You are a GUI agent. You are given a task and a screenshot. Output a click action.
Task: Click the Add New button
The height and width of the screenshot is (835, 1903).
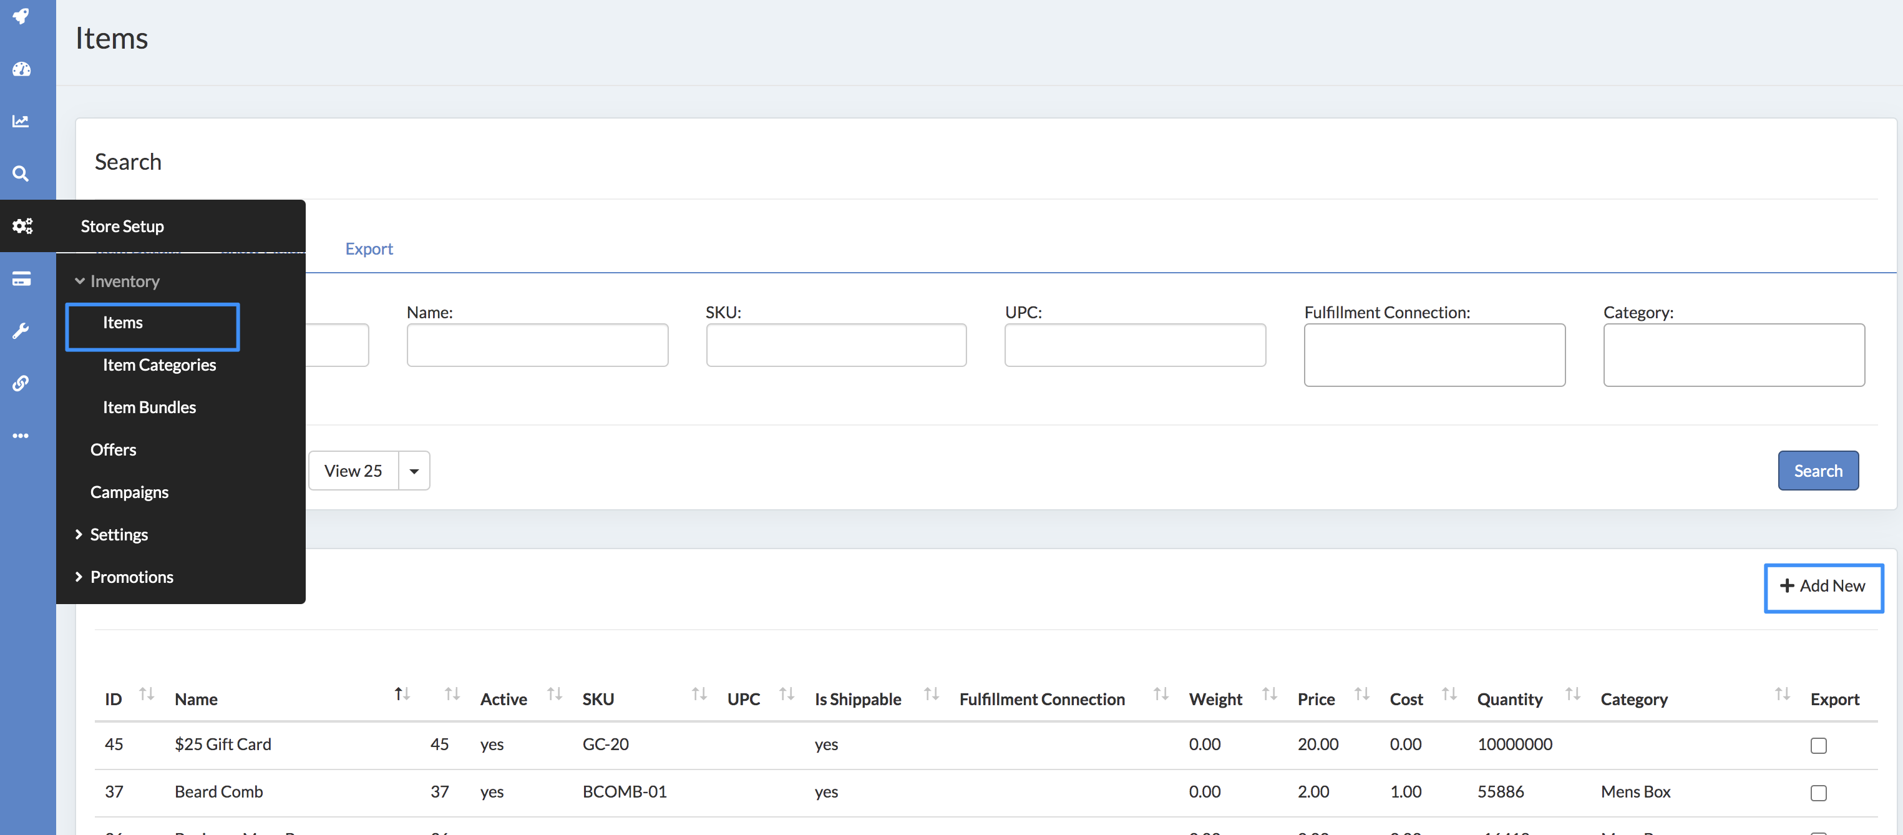click(1823, 586)
